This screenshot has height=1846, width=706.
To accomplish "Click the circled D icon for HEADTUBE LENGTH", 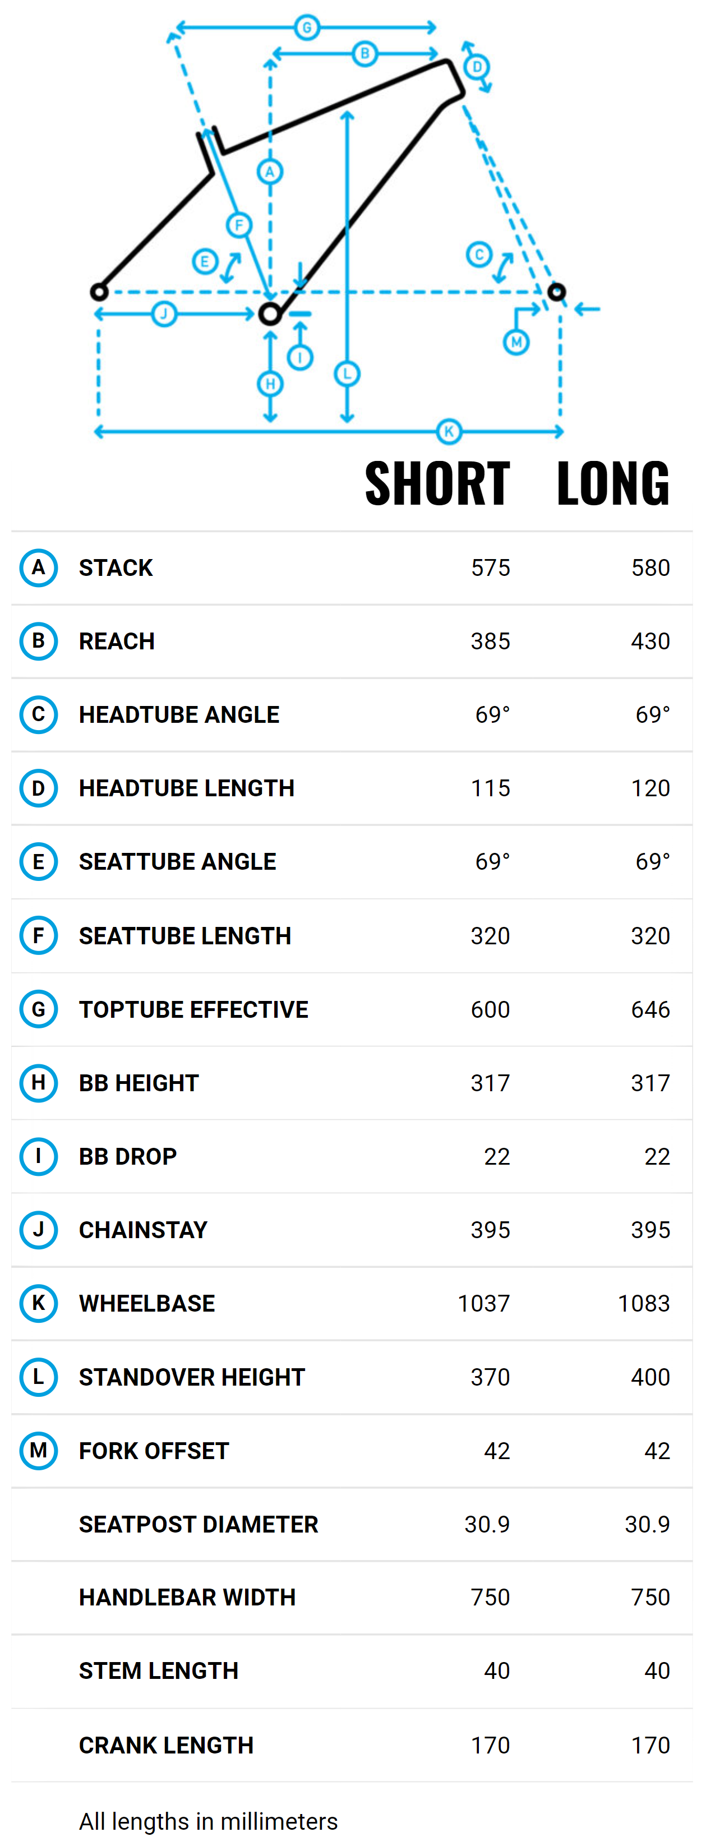I will (x=38, y=787).
